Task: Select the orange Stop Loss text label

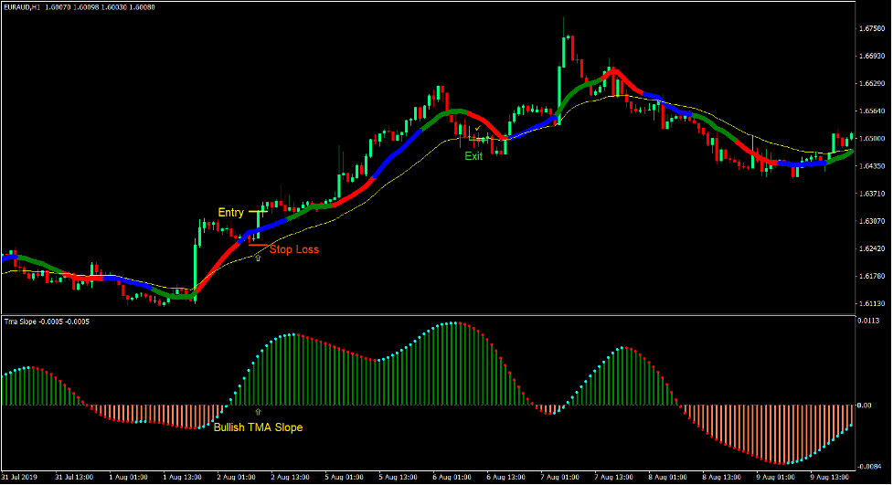Action: pos(293,249)
